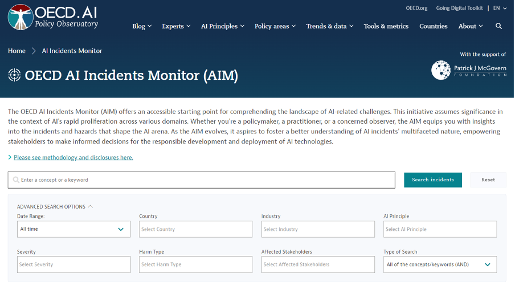Open the Type of Search dropdown
The image size is (515, 285).
pos(440,264)
